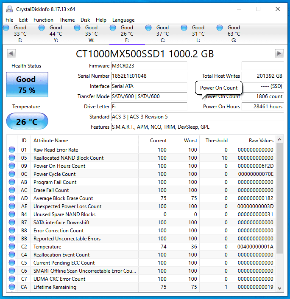Screen dimensions: 290x299
Task: Select drive Y: in disk bar
Action: point(56,34)
